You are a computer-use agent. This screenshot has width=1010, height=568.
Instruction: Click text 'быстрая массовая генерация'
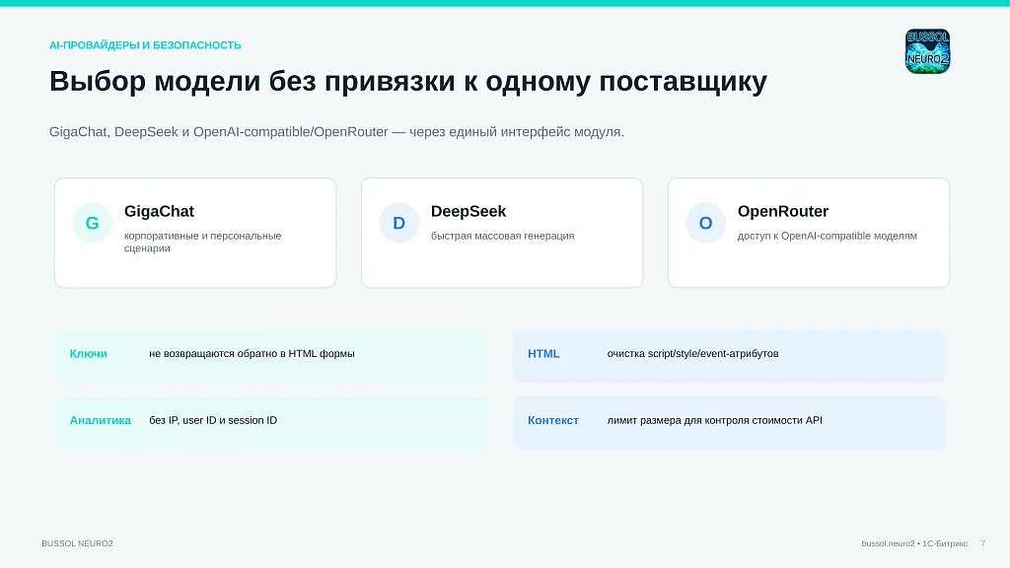click(x=502, y=236)
